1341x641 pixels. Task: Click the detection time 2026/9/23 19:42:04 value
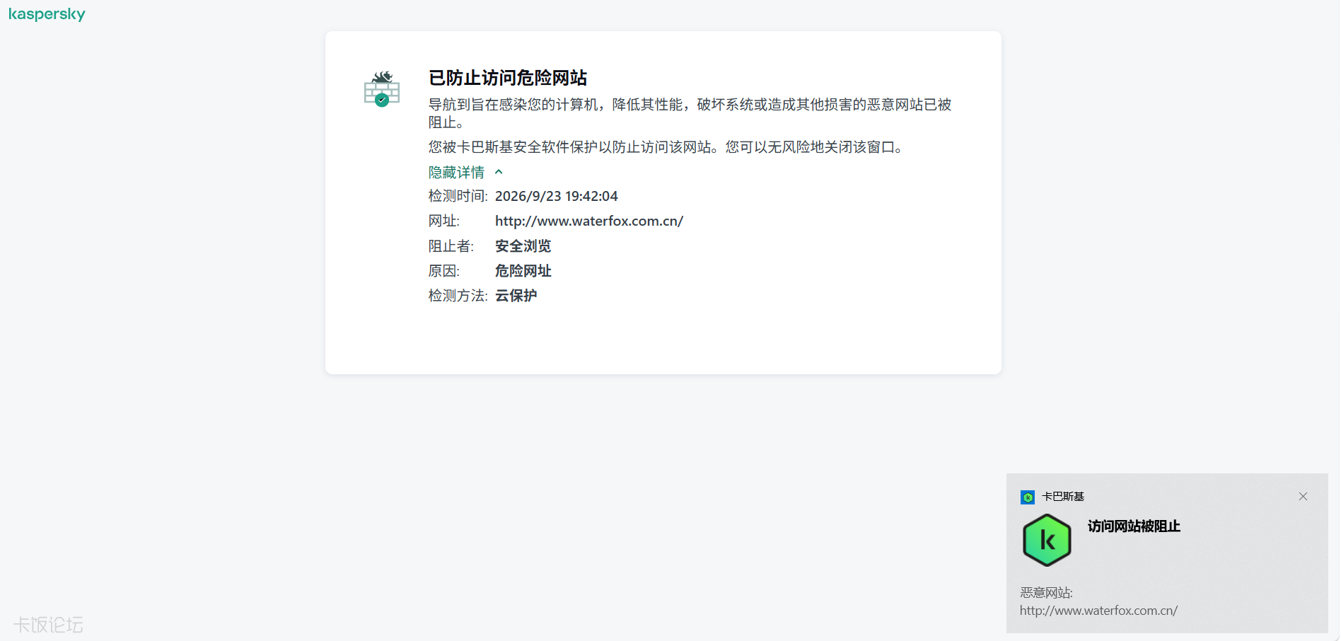pos(557,196)
